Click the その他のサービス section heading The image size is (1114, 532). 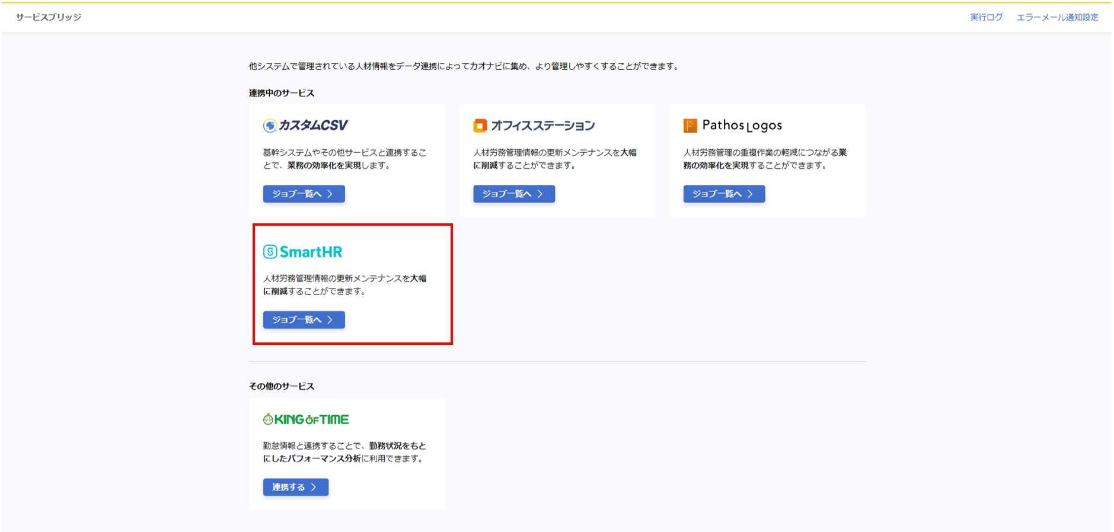[x=282, y=386]
